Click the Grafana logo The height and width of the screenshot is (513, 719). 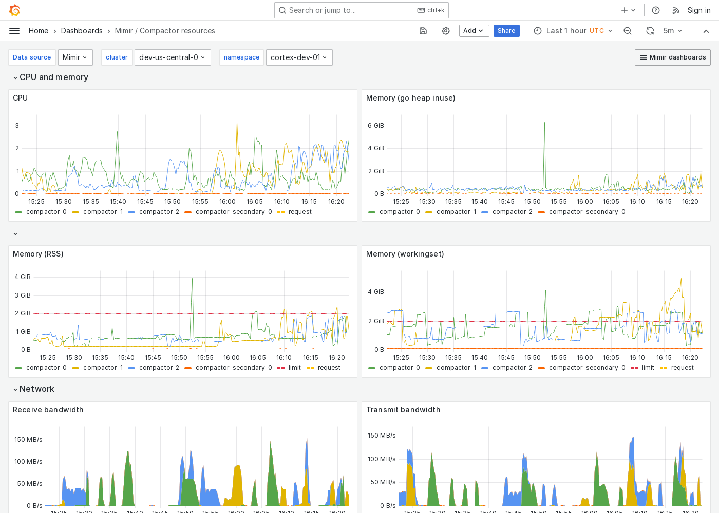pyautogui.click(x=14, y=10)
